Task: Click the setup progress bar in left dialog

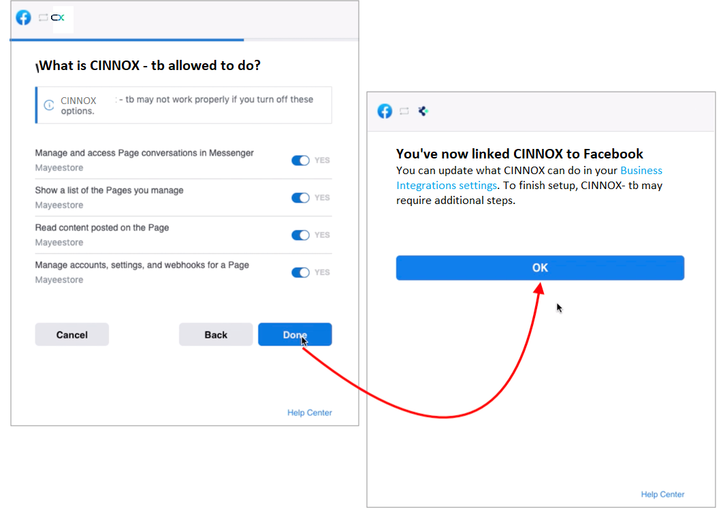Action: [x=184, y=39]
